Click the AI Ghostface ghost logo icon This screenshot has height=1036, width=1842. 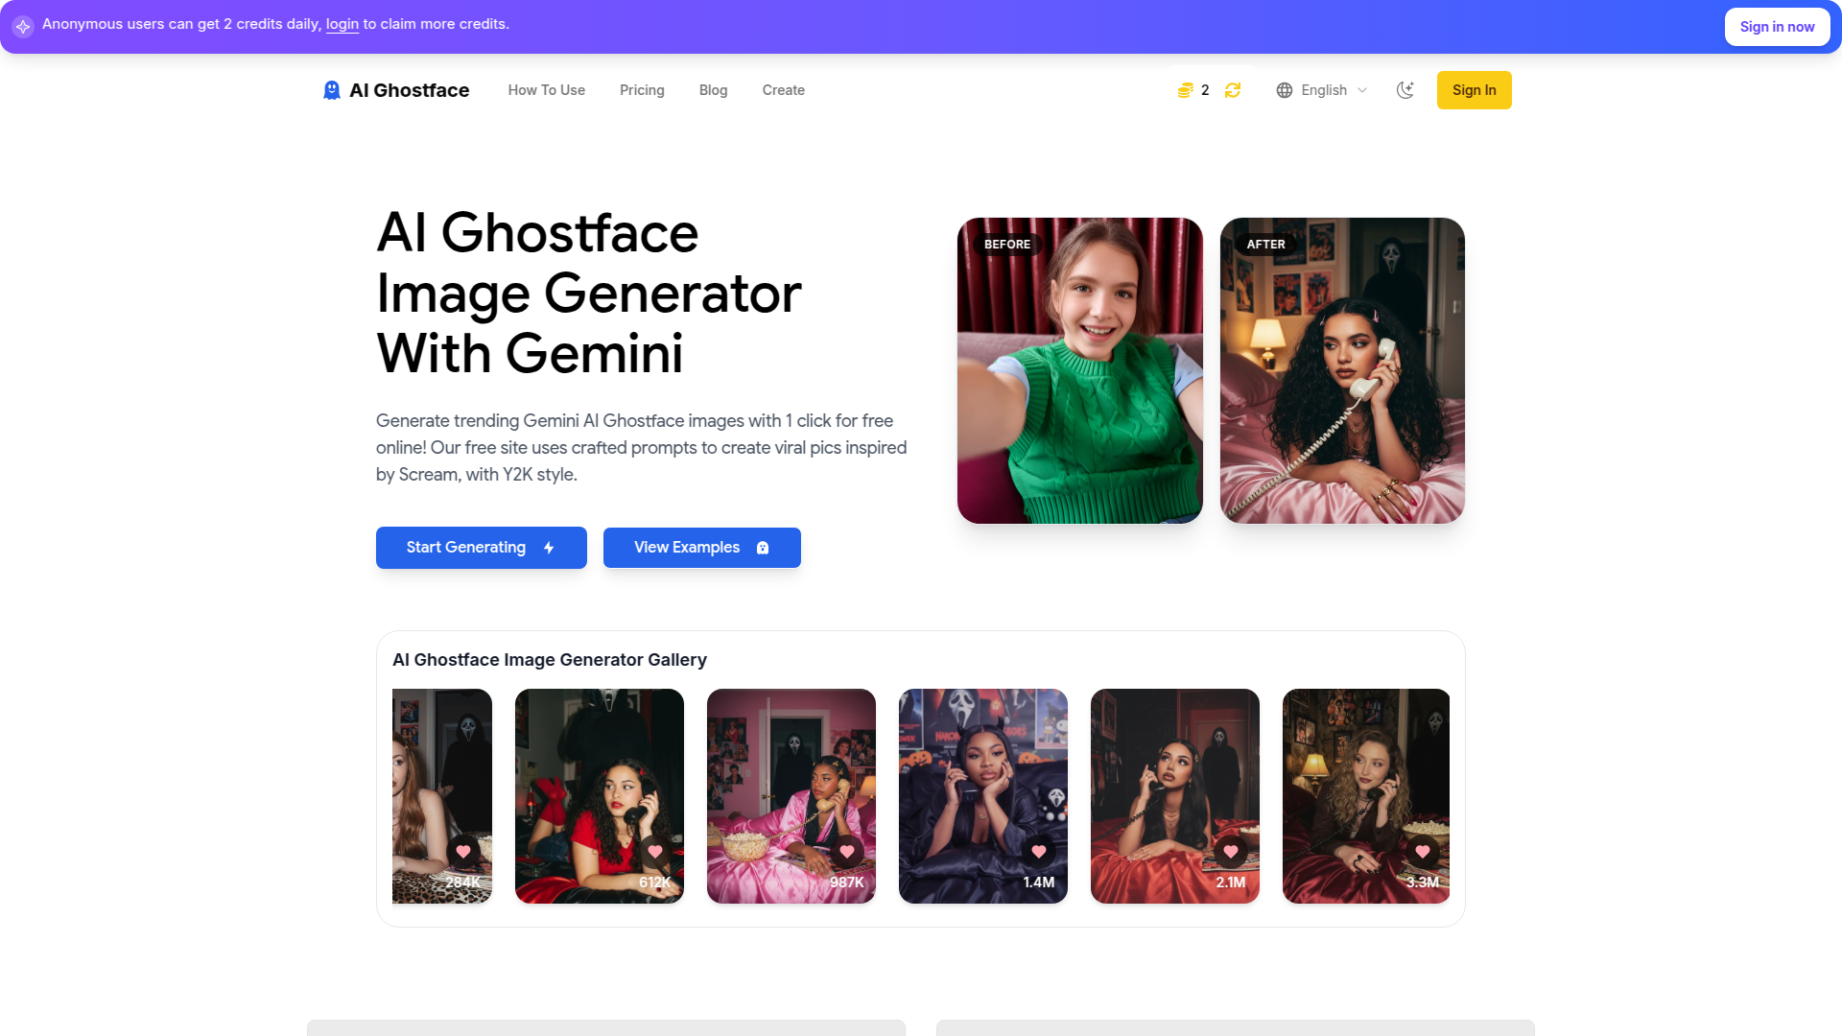tap(332, 90)
